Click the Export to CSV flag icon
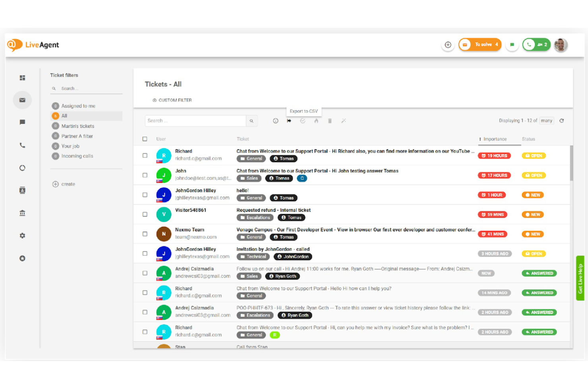 289,121
